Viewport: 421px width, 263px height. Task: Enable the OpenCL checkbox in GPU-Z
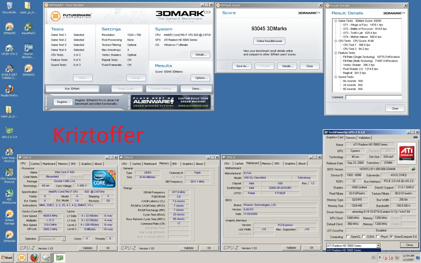coord(348,236)
